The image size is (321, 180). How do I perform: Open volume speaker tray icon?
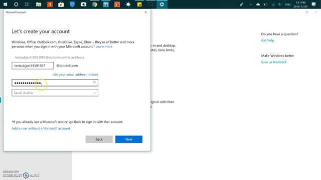(x=280, y=4)
